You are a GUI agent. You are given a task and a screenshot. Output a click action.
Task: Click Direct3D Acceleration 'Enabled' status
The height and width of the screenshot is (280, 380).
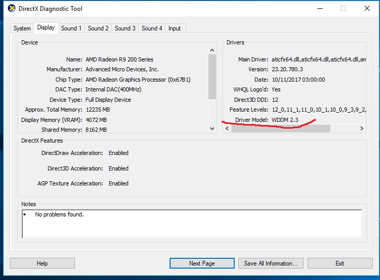coord(118,168)
